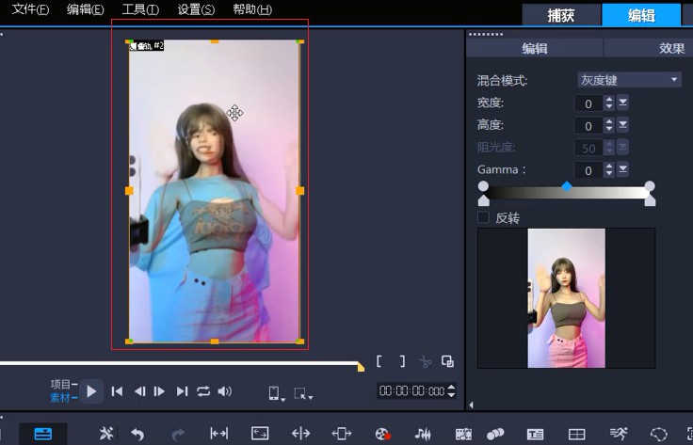Click the fit project in timeline icon
693x445 pixels.
click(218, 434)
